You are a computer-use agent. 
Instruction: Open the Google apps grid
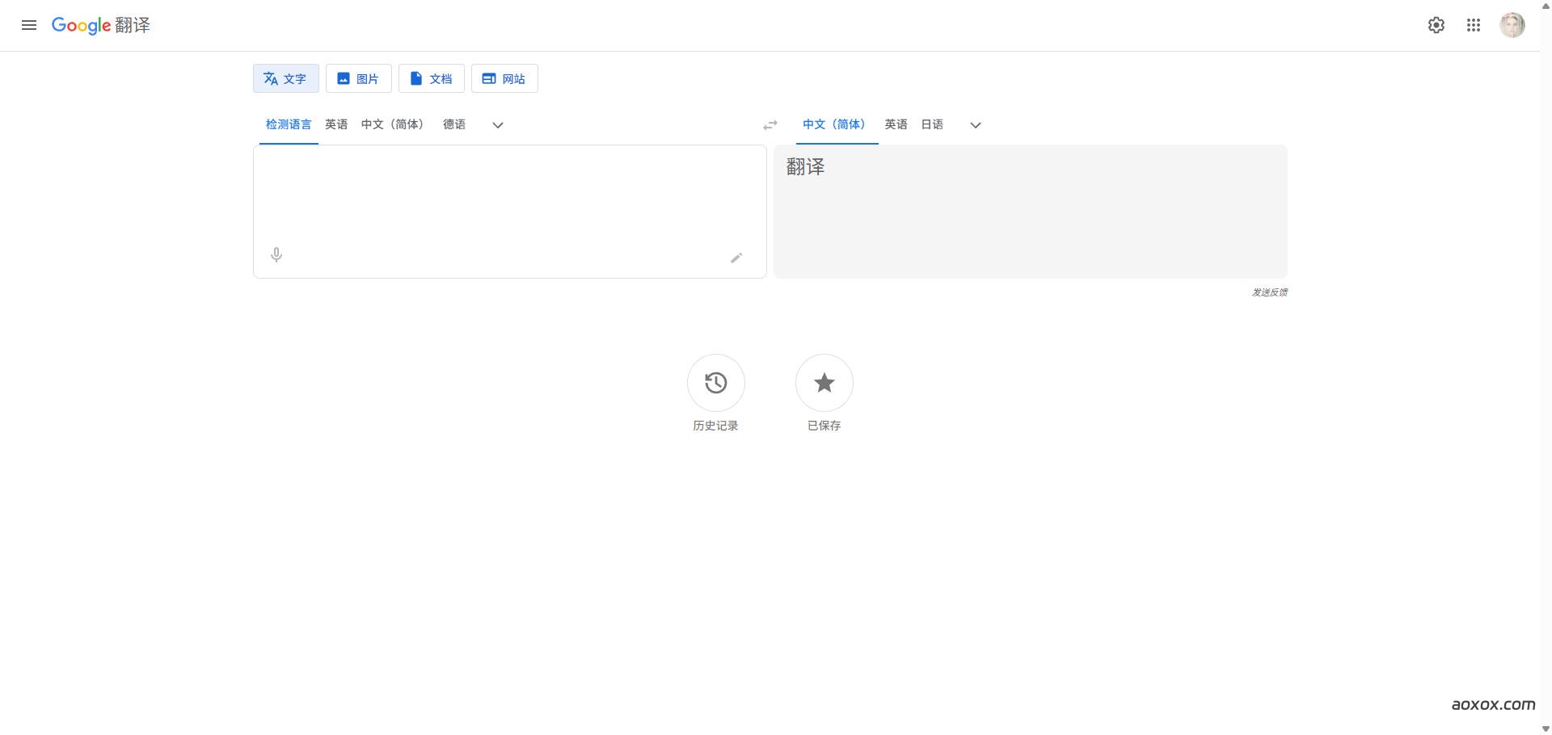(1473, 25)
